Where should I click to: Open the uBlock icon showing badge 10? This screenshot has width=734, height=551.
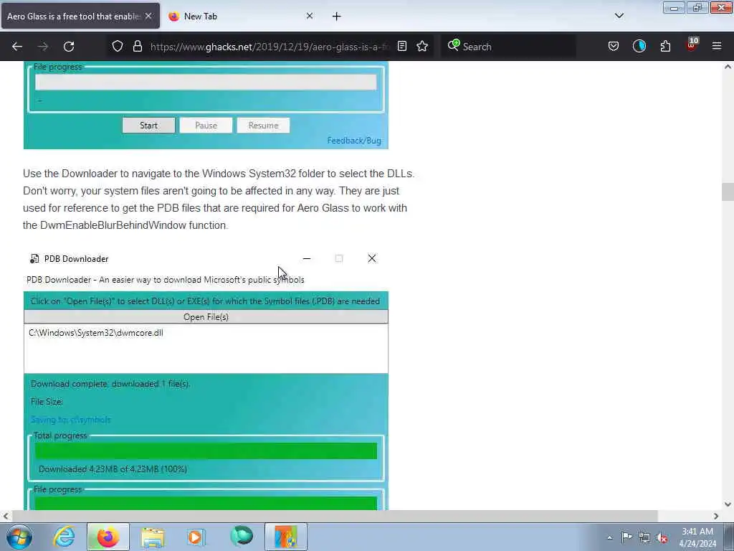pyautogui.click(x=692, y=45)
